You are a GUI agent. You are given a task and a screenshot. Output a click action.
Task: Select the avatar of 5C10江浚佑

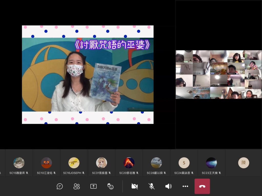point(47,163)
